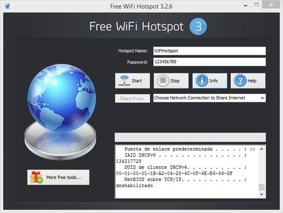Click the Share From button
Viewport: 283px width, 213px height.
132,98
